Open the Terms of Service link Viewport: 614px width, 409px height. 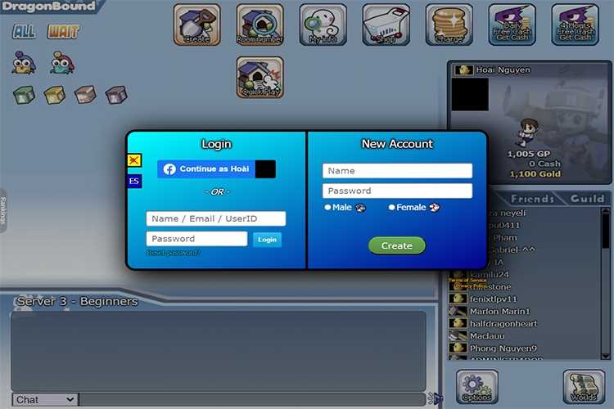coord(467,281)
